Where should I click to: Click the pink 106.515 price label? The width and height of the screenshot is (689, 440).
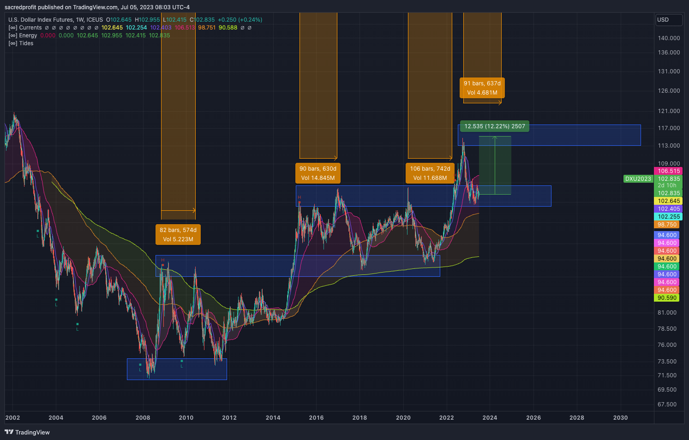[669, 171]
